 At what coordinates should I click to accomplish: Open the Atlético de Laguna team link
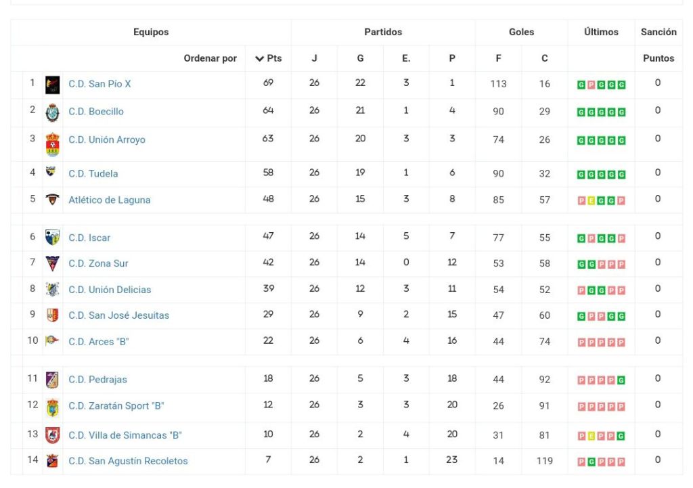point(110,200)
